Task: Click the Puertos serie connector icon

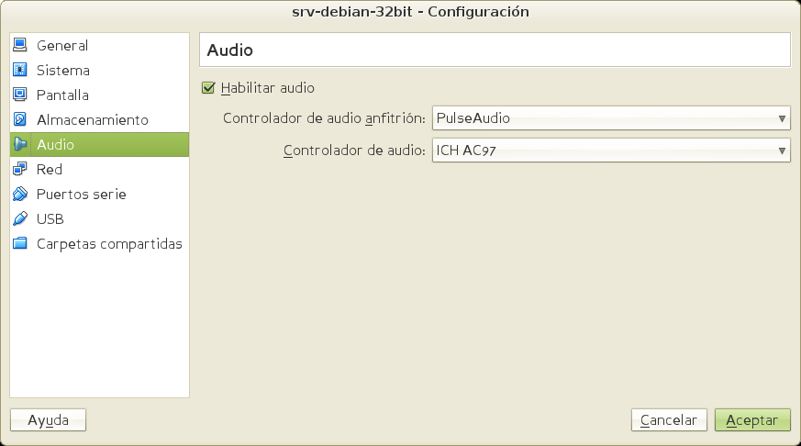Action: [20, 194]
